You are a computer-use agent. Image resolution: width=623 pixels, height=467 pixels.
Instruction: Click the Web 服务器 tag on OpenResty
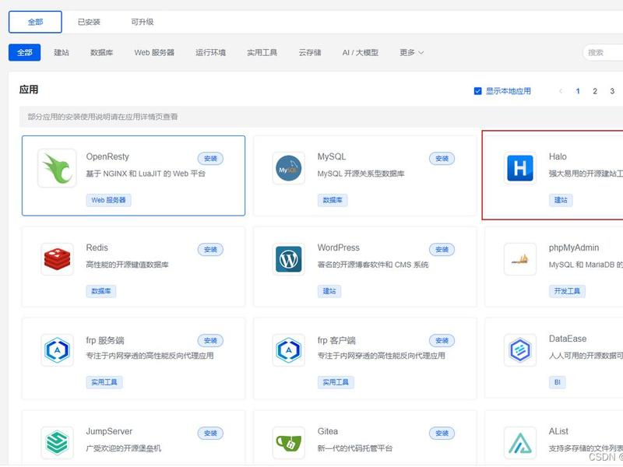[x=108, y=200]
